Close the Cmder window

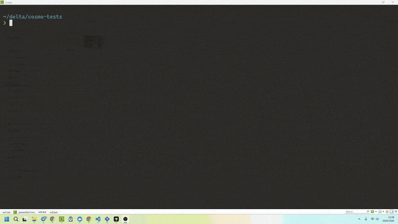pos(393,2)
